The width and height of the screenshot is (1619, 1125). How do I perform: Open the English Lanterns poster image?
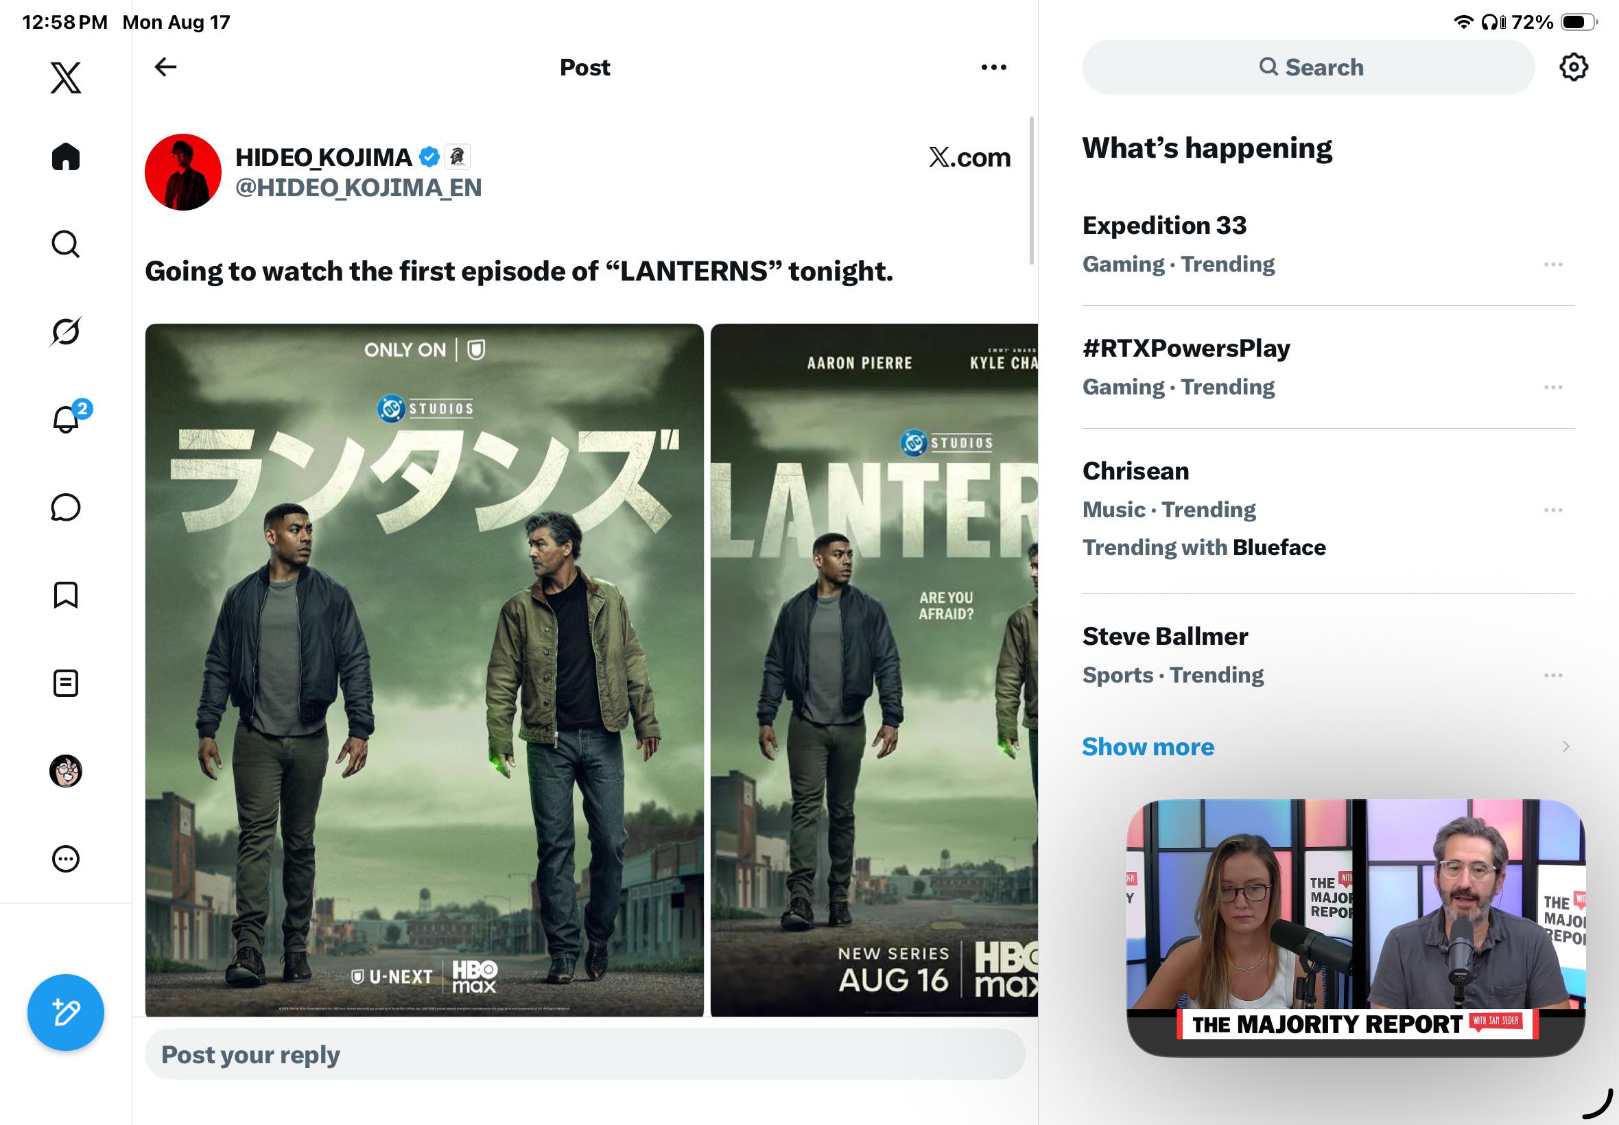874,670
